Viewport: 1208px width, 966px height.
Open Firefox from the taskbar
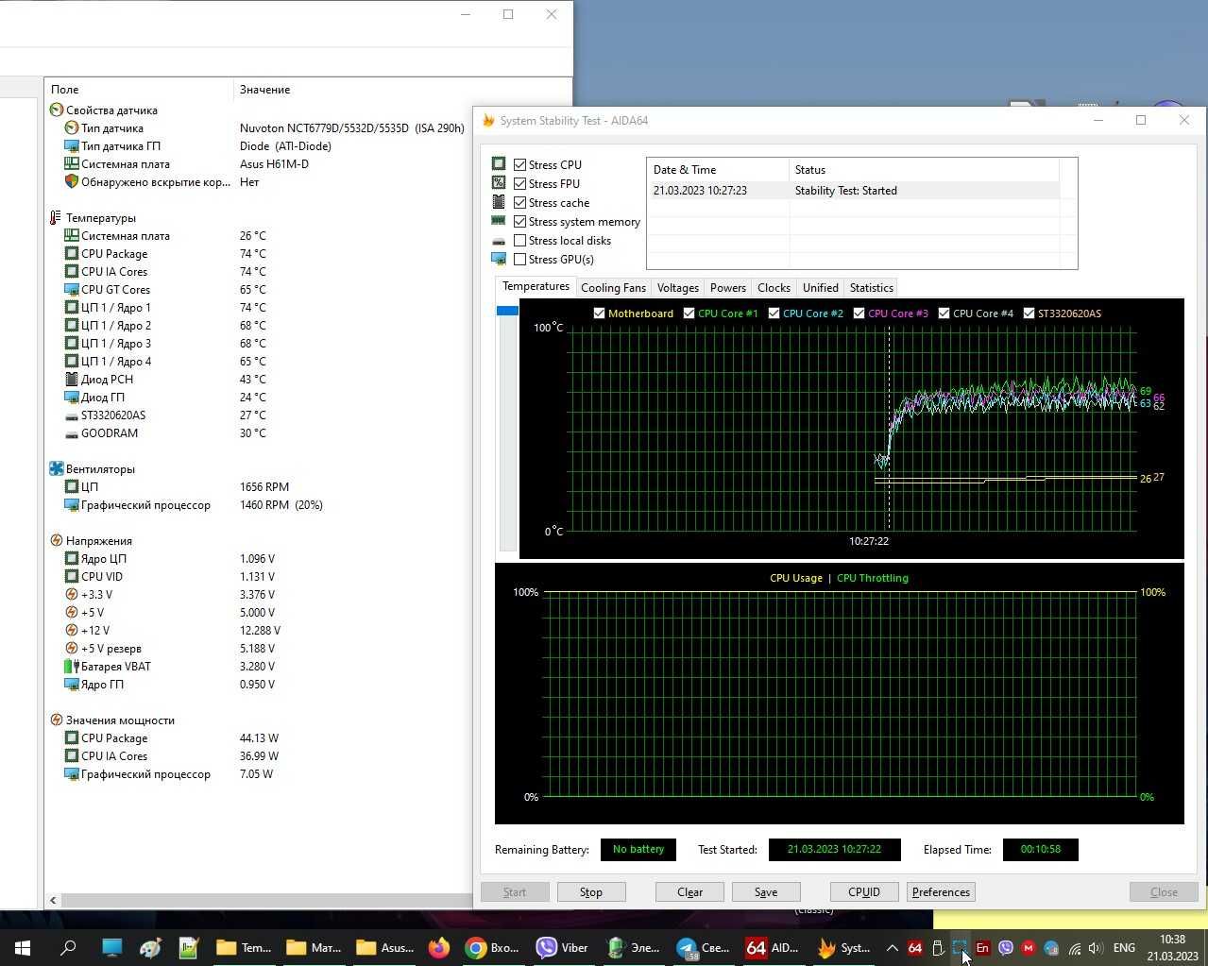(438, 947)
